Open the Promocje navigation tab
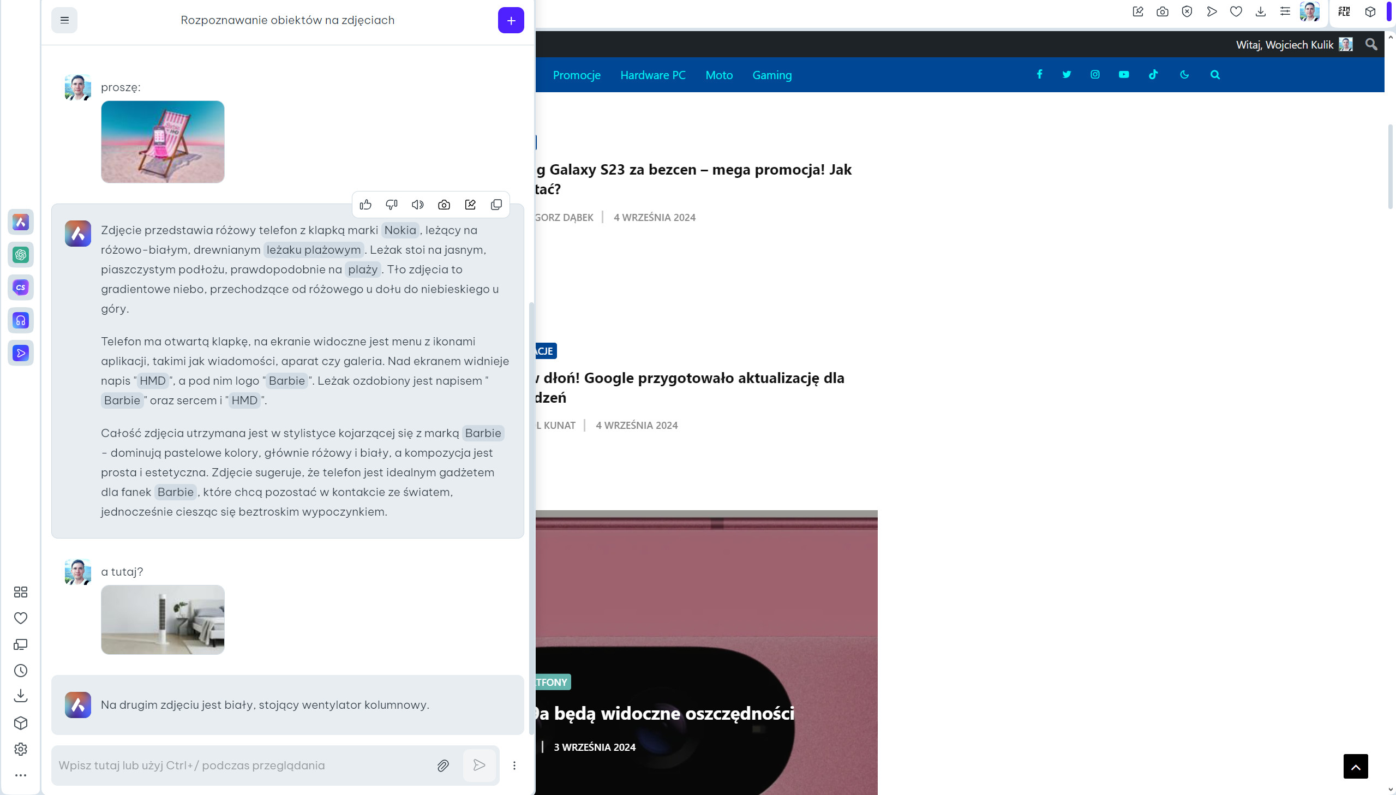Image resolution: width=1396 pixels, height=795 pixels. coord(577,75)
